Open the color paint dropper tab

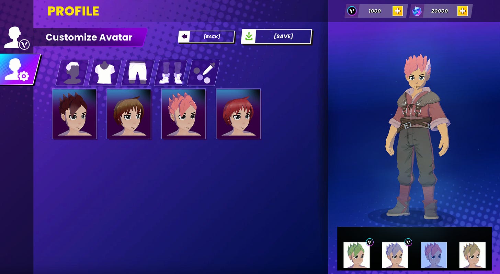coord(203,73)
